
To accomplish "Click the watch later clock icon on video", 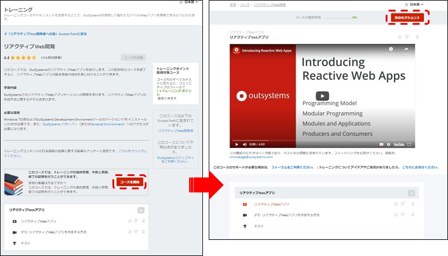I will point(391,50).
